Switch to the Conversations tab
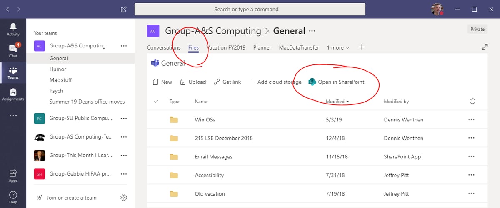Screen dimensions: 500x208 (164, 47)
